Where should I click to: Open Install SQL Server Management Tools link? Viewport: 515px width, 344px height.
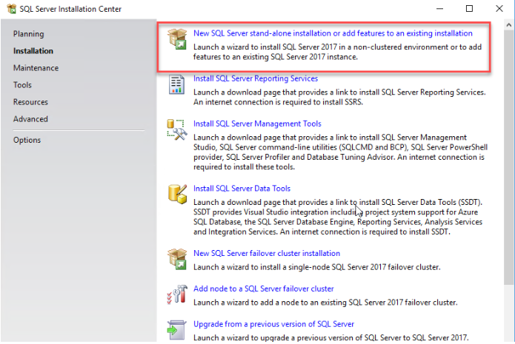pos(257,124)
